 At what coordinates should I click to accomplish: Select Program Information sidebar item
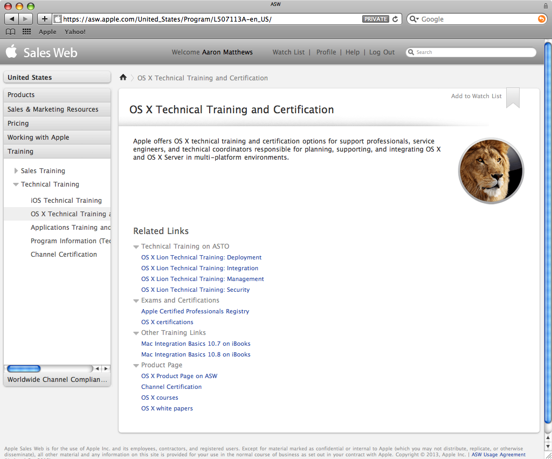pyautogui.click(x=71, y=241)
